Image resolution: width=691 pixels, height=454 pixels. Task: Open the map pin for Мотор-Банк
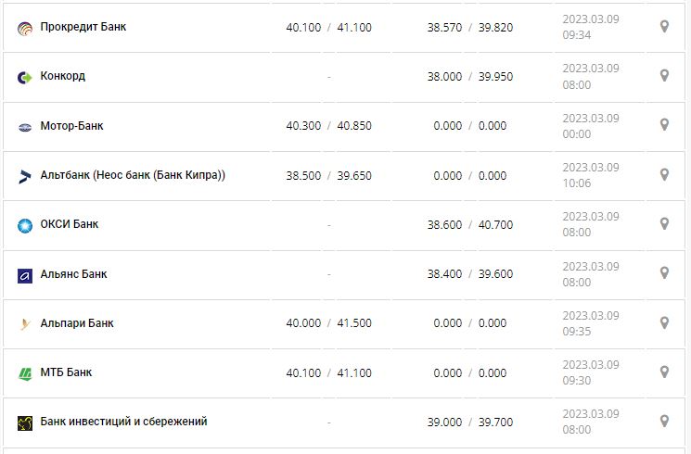[664, 125]
